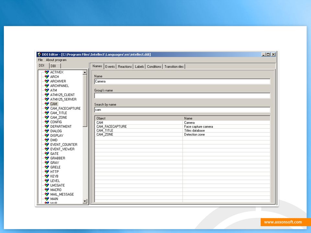
Task: Click the empty Group's name field
Action: point(182,96)
